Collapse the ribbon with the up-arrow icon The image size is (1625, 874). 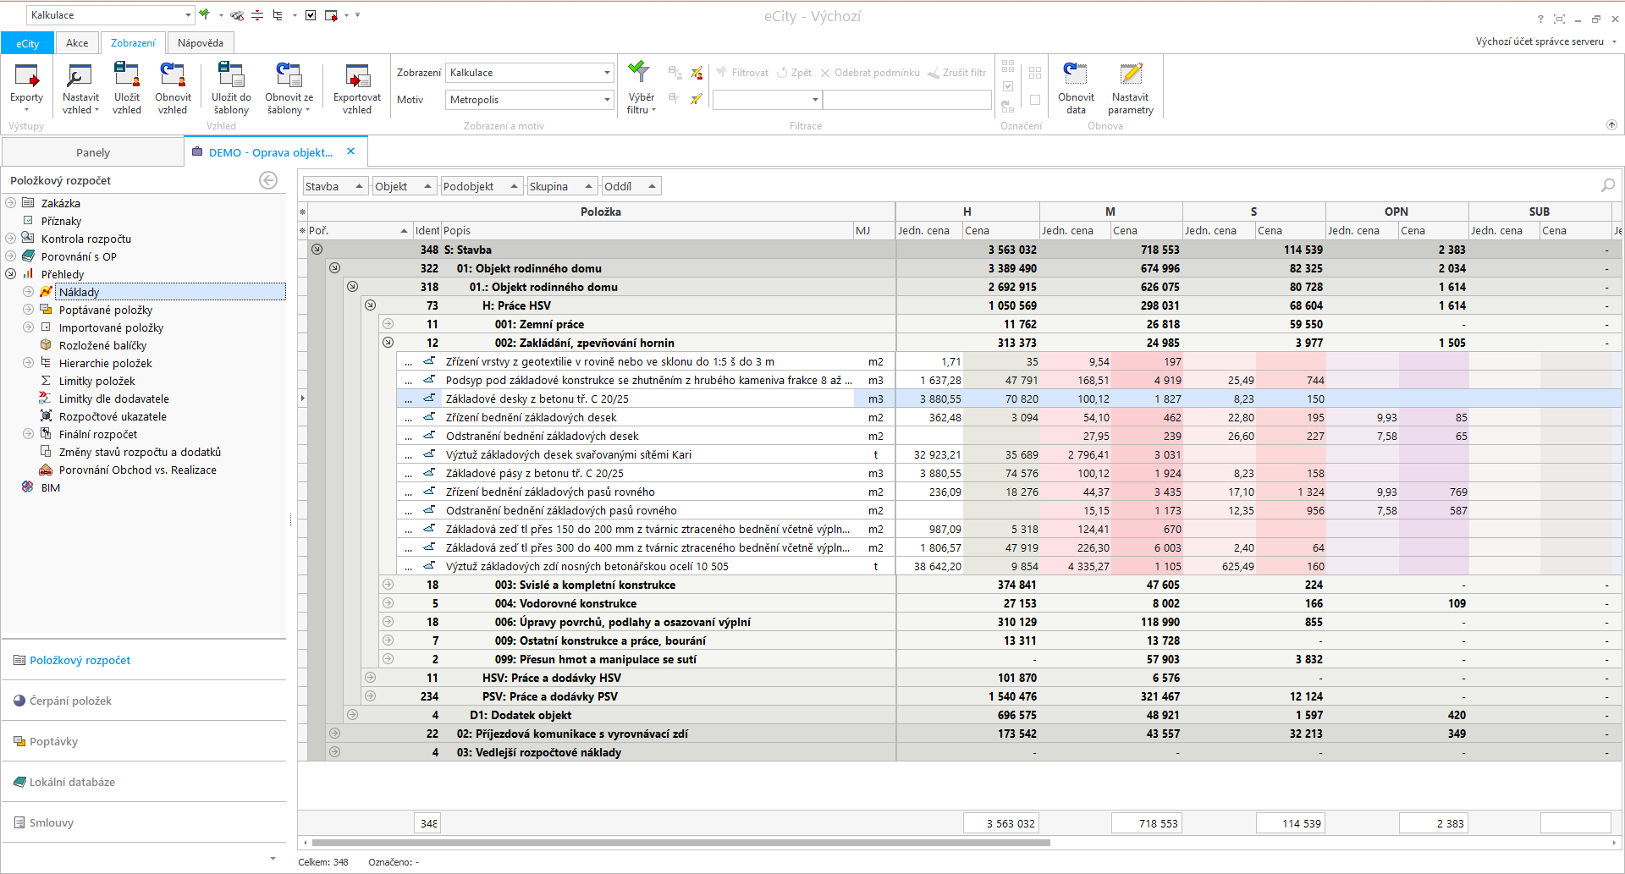tap(1611, 124)
